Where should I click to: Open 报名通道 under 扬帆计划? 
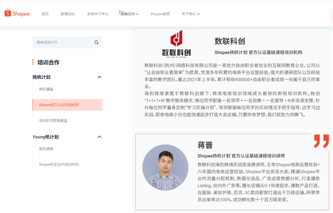coord(46,89)
